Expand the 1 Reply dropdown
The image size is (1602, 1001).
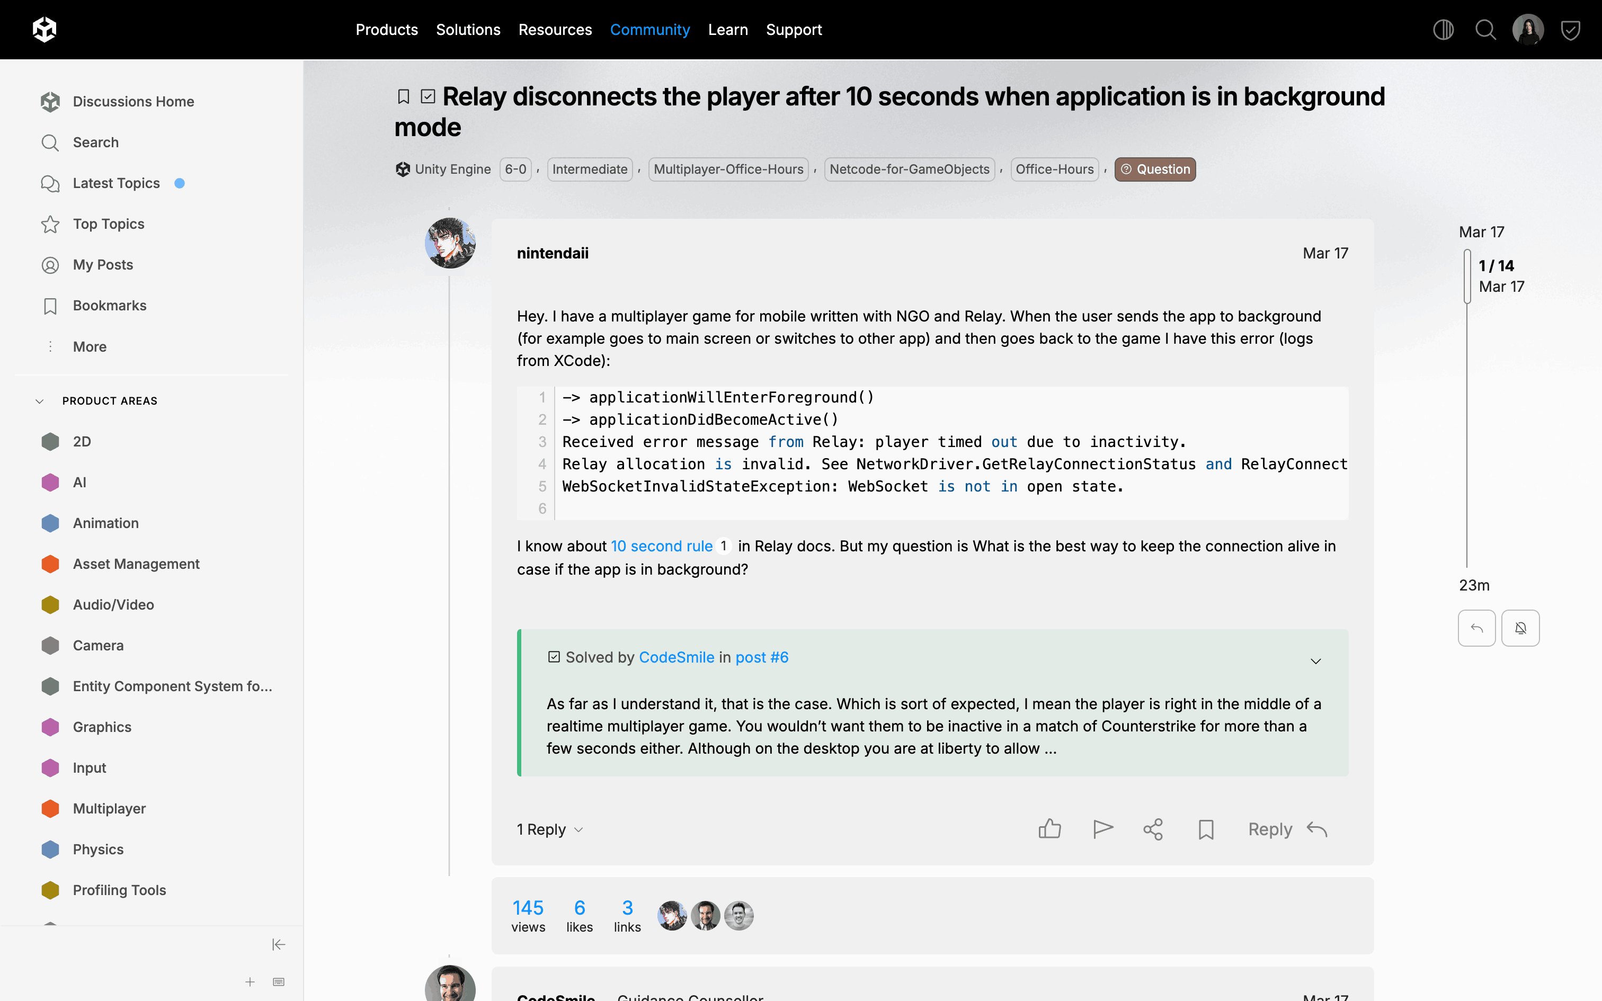[550, 829]
